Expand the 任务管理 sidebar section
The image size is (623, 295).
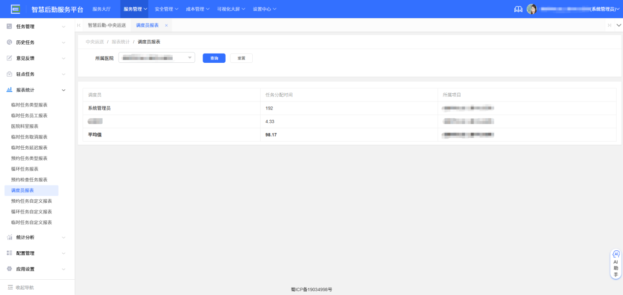[x=37, y=27]
